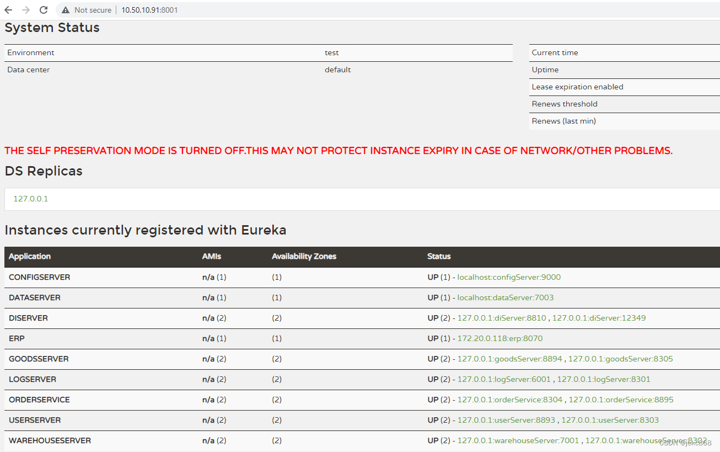Open the 127.0.0.1:orderService:8304 link
The height and width of the screenshot is (452, 720).
[x=510, y=400]
